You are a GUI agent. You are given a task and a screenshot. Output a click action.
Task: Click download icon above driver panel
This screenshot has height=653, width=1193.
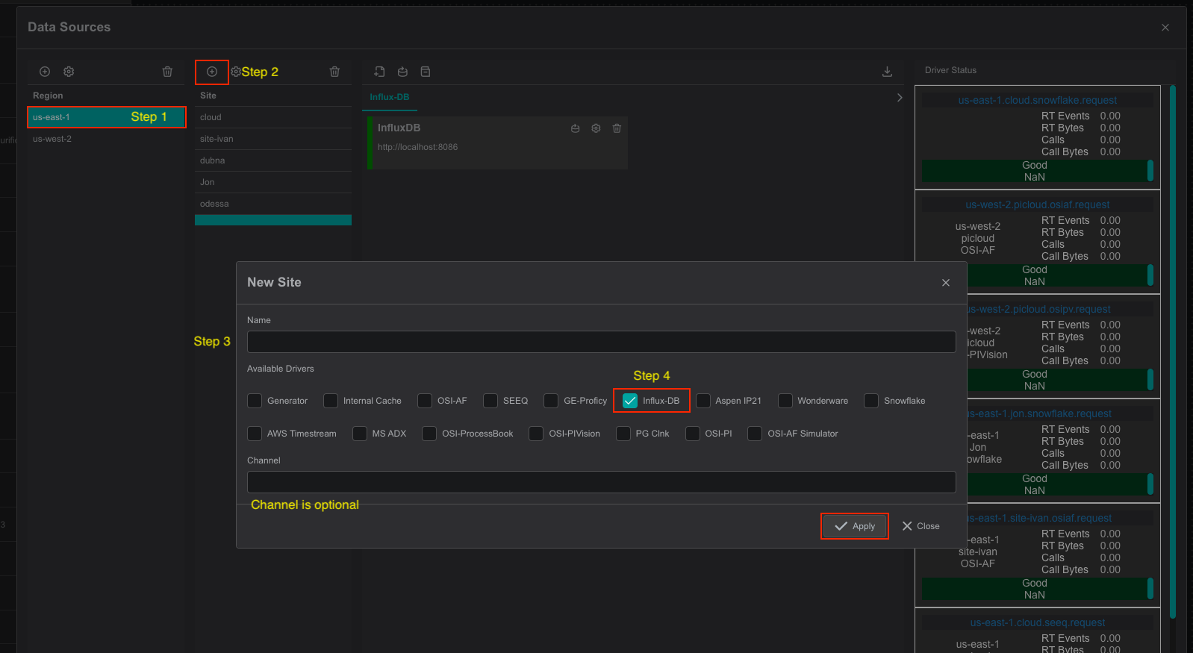(887, 72)
